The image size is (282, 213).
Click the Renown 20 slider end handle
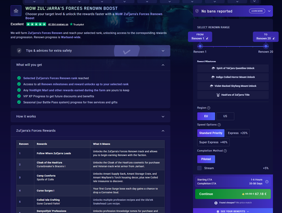[266, 46]
